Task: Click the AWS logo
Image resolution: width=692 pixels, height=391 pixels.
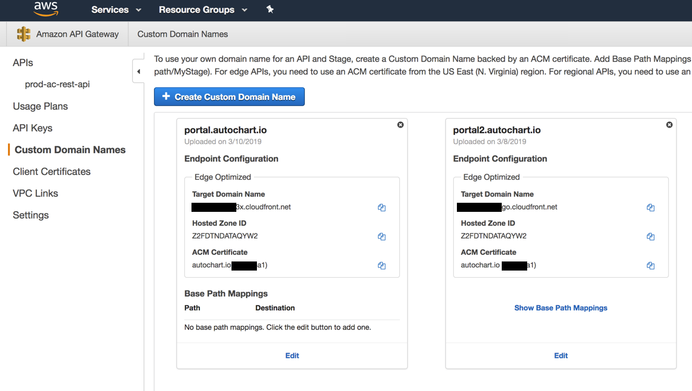Action: click(x=46, y=9)
